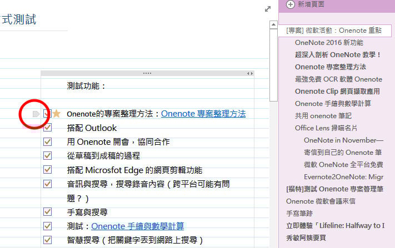Open page Onenote 專案整理方法 in page list
The image size is (395, 248).
point(331,67)
